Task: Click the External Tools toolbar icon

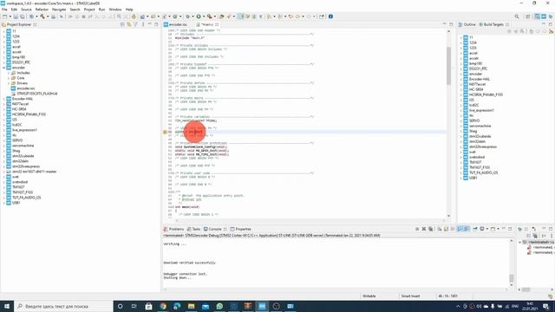Action: tap(210, 16)
